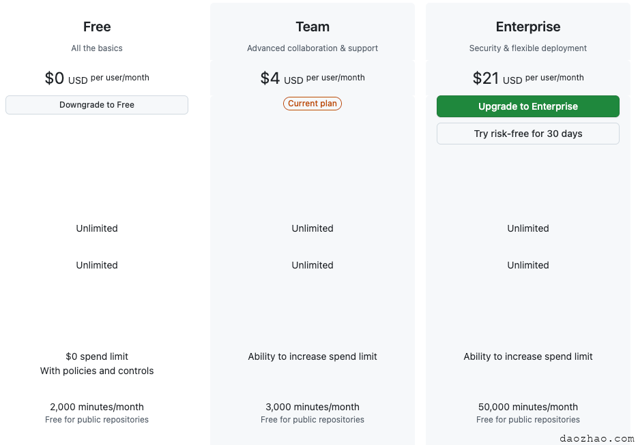Click the Team plan heading
This screenshot has width=638, height=445.
[313, 27]
